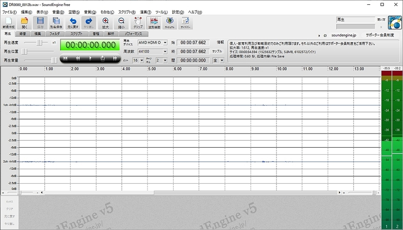This screenshot has height=230, width=403.
Task: Click the 保存 (Save) toolbar icon
Action: click(40, 23)
